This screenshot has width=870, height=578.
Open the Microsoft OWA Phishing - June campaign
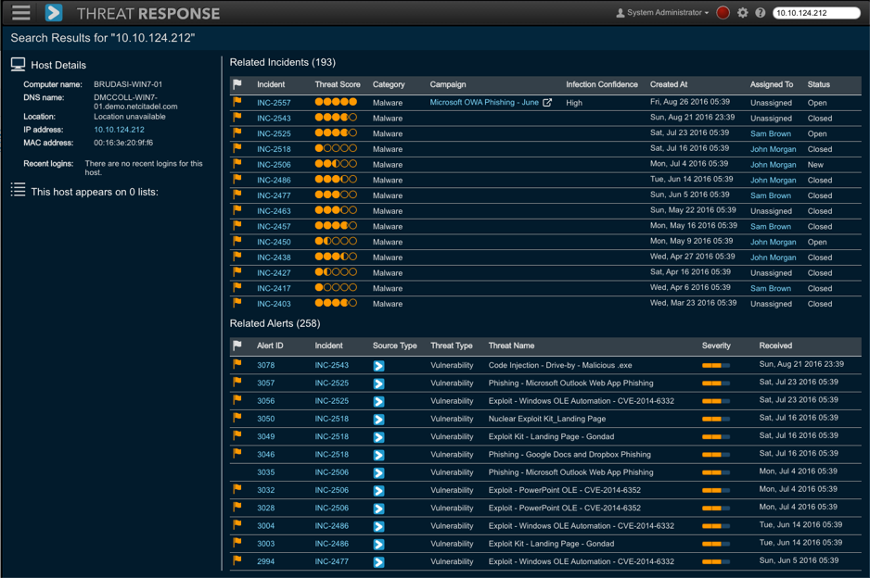tap(484, 103)
